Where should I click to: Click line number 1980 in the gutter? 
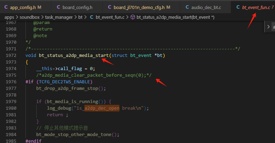coord(11,108)
